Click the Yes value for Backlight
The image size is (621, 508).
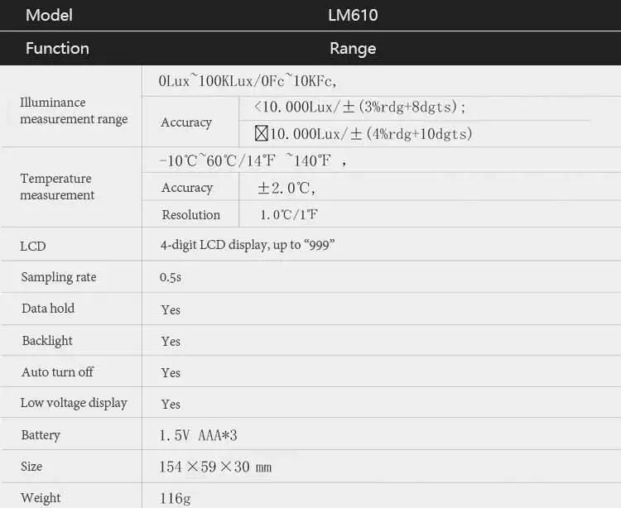click(x=171, y=341)
